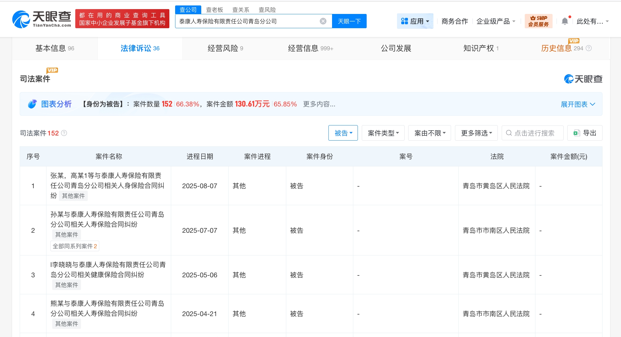Open the 案由不限 filter dropdown
This screenshot has height=337, width=621.
pyautogui.click(x=429, y=133)
